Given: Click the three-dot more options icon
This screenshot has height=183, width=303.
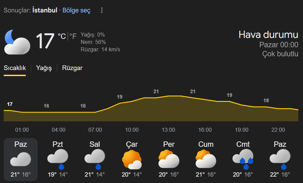Looking at the screenshot, I should 102,10.
